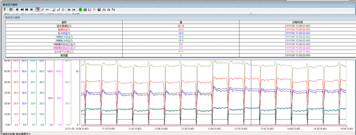Click the 趋势 column header
The width and height of the screenshot is (356, 135).
click(64, 22)
